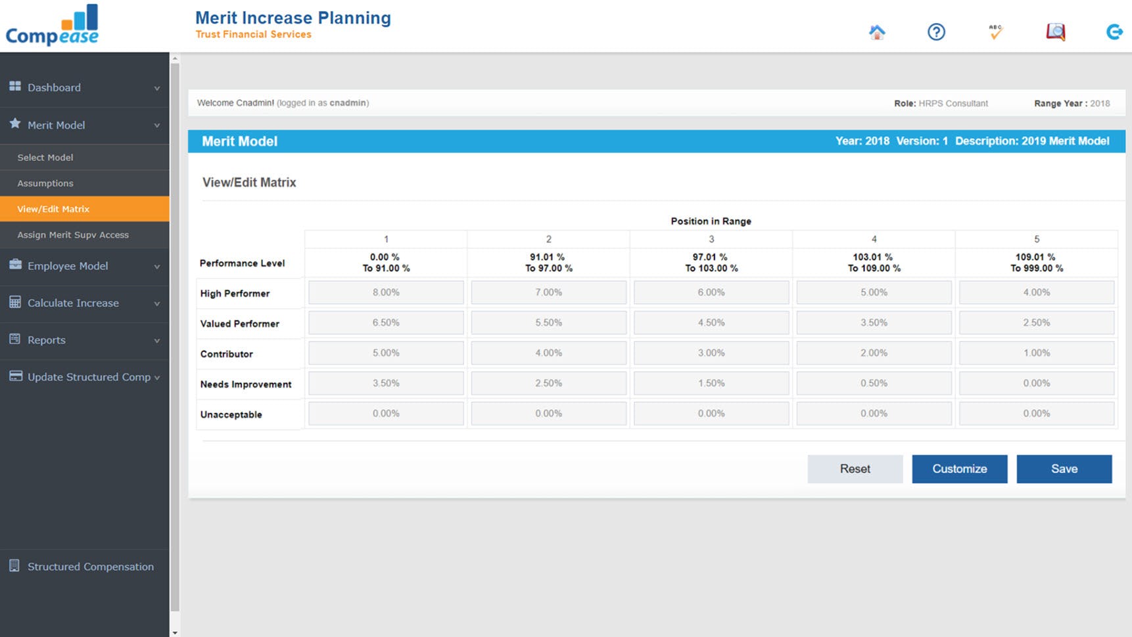Click the logout arrow icon
The height and width of the screenshot is (637, 1132).
1114,31
